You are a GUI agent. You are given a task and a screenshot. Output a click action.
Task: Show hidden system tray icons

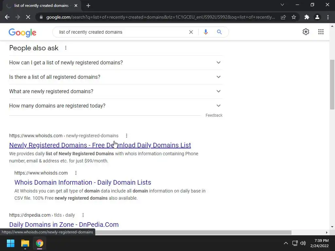286,243
